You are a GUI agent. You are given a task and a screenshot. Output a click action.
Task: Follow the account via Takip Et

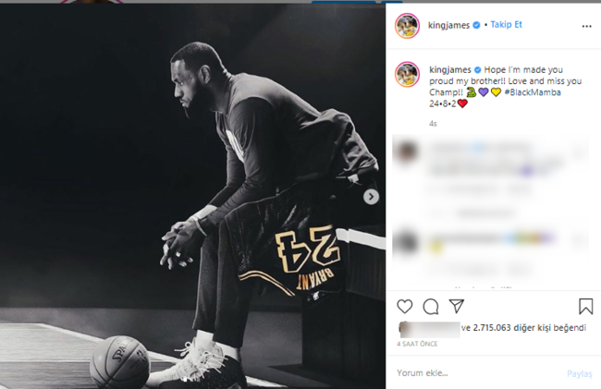pos(506,25)
